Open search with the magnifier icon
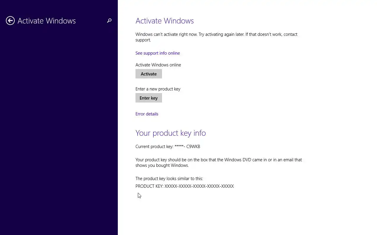 pos(109,21)
